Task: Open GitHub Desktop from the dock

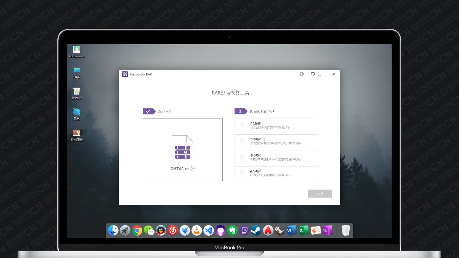Action: (220, 231)
